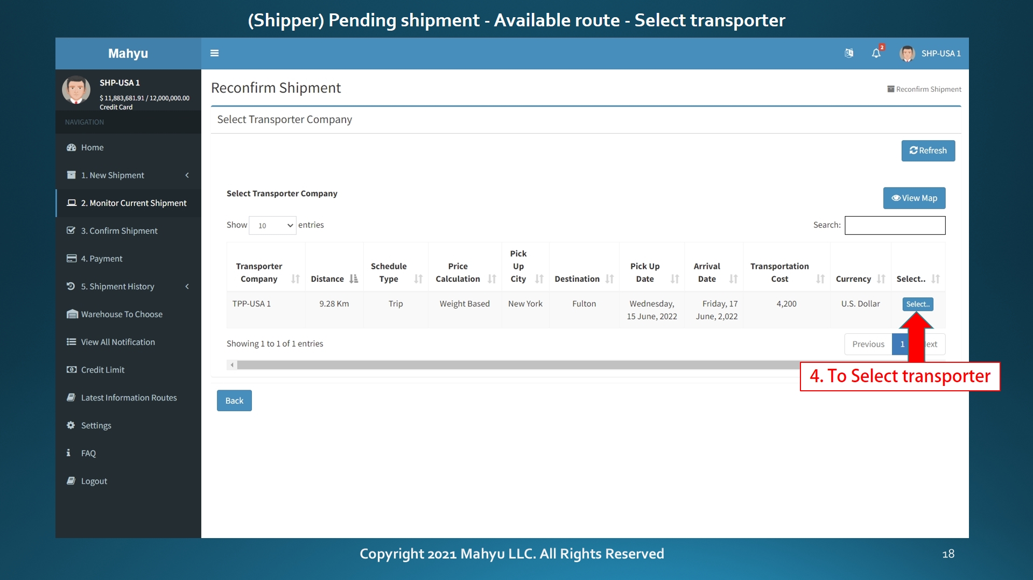The width and height of the screenshot is (1033, 580).
Task: Sort by Pick Up Date sort icon
Action: coord(674,279)
